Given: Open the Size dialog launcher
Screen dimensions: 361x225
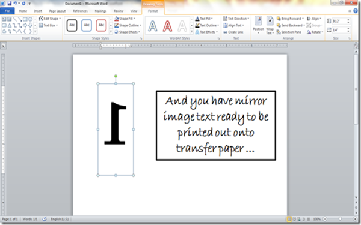Looking at the screenshot, I should click(x=349, y=38).
